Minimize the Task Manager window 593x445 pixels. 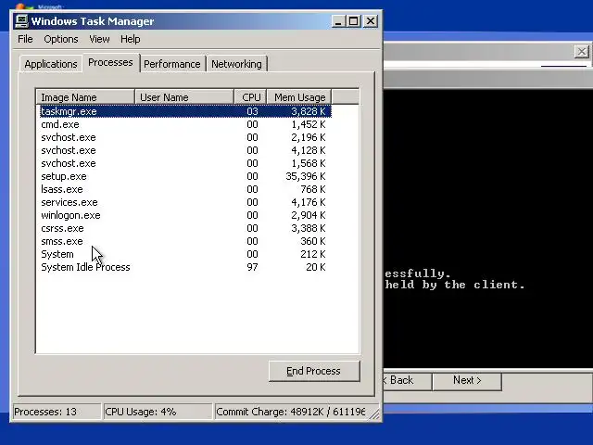(x=338, y=21)
